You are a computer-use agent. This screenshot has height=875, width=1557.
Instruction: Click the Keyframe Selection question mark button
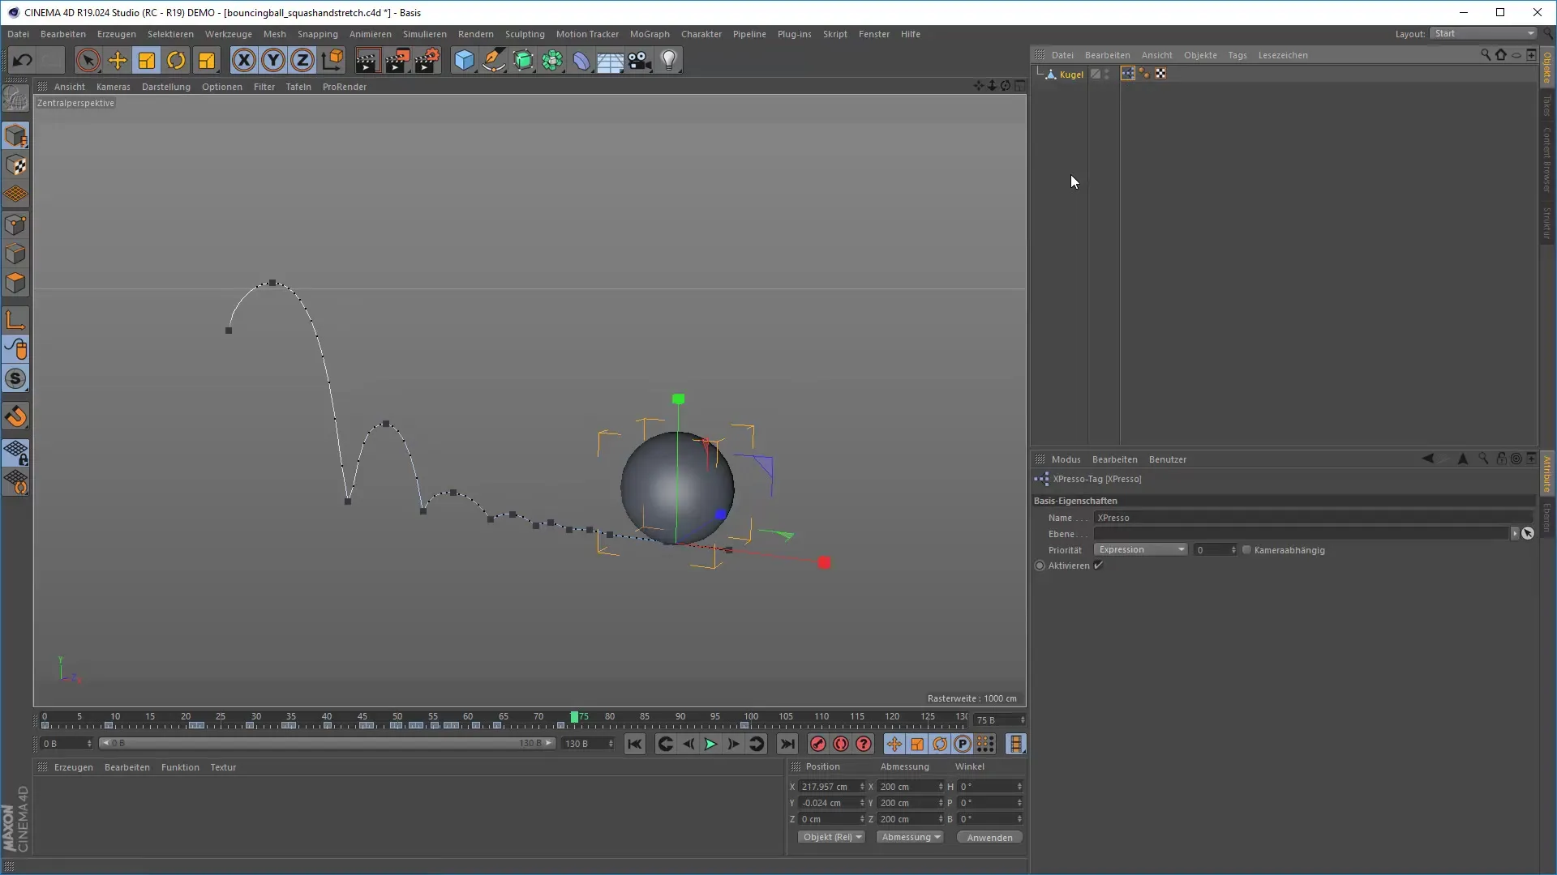(x=864, y=744)
